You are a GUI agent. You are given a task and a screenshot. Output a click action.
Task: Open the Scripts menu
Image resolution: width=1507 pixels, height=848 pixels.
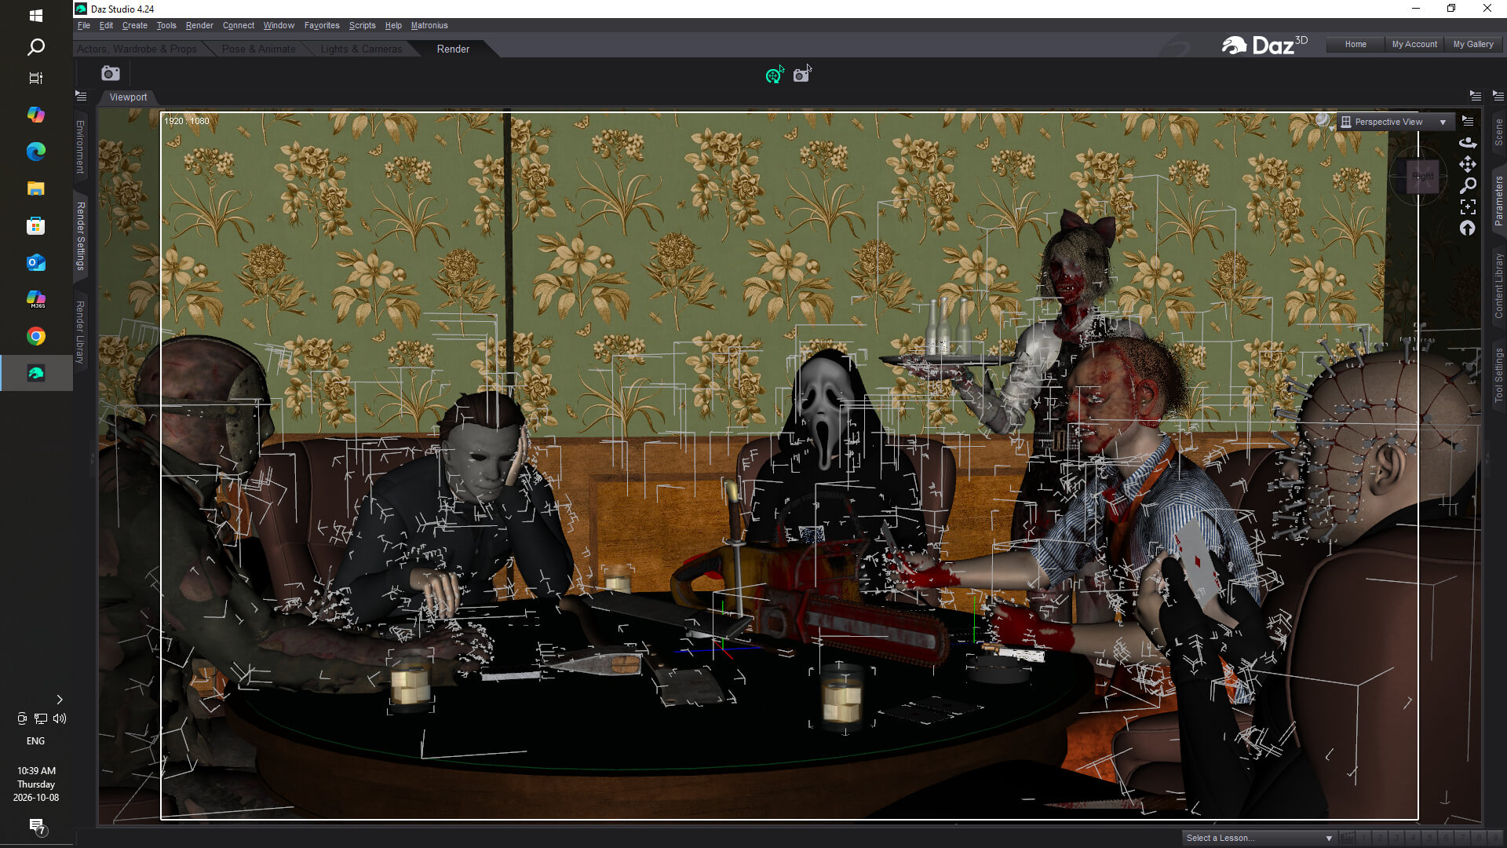(x=362, y=25)
